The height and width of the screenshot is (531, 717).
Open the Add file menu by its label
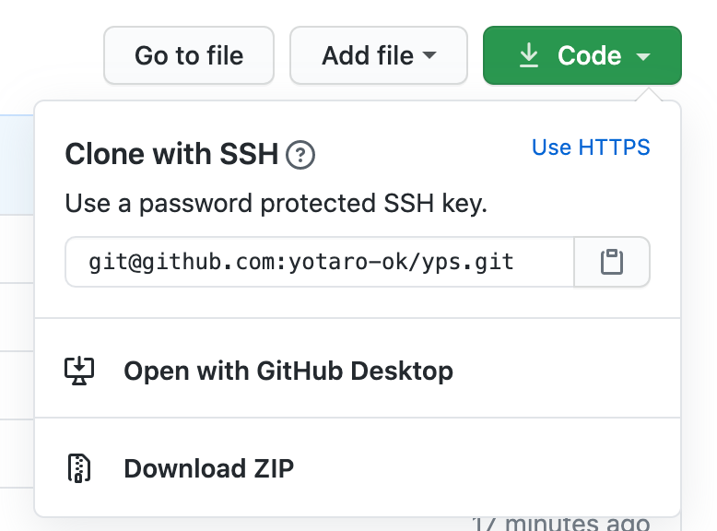(368, 56)
